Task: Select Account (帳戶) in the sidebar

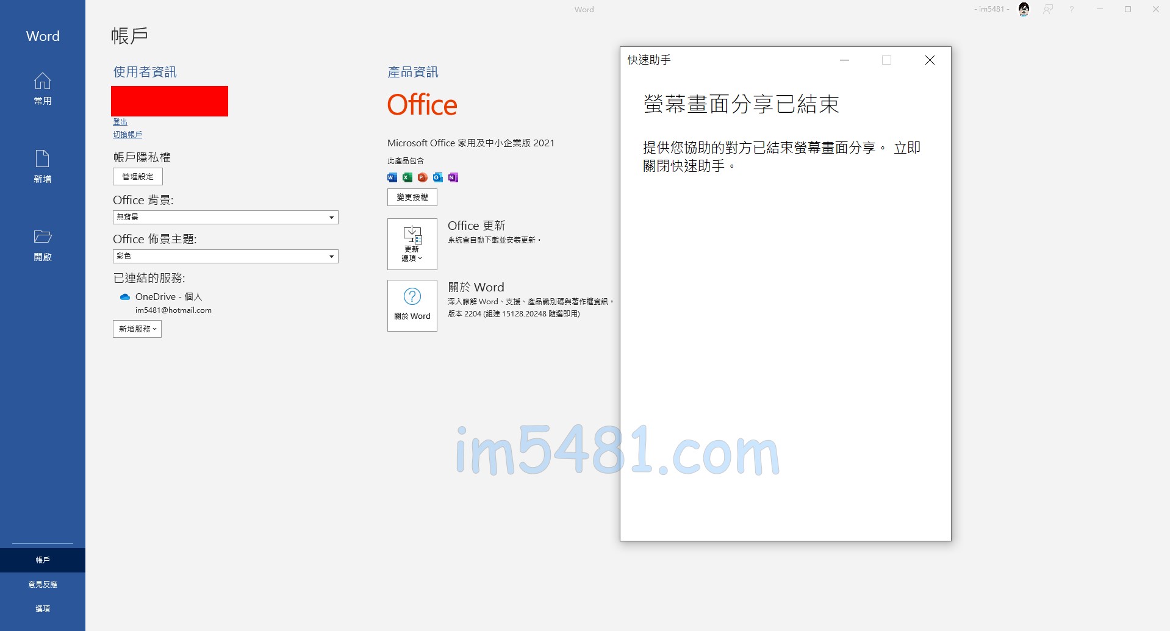Action: [x=43, y=560]
